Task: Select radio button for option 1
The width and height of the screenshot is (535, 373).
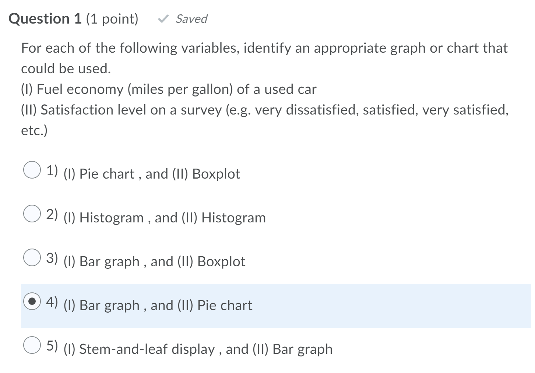Action: 33,170
